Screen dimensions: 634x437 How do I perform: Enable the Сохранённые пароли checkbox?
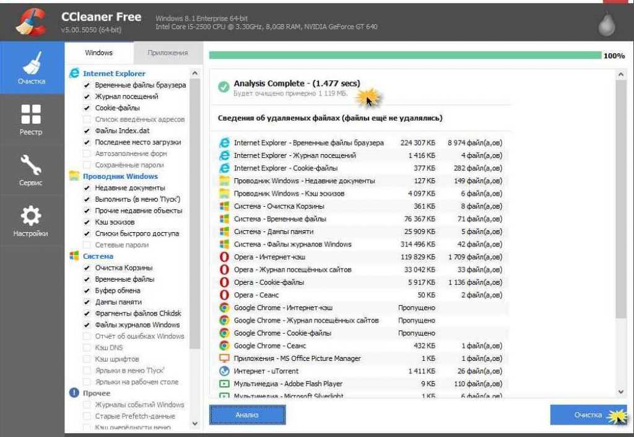pos(87,165)
